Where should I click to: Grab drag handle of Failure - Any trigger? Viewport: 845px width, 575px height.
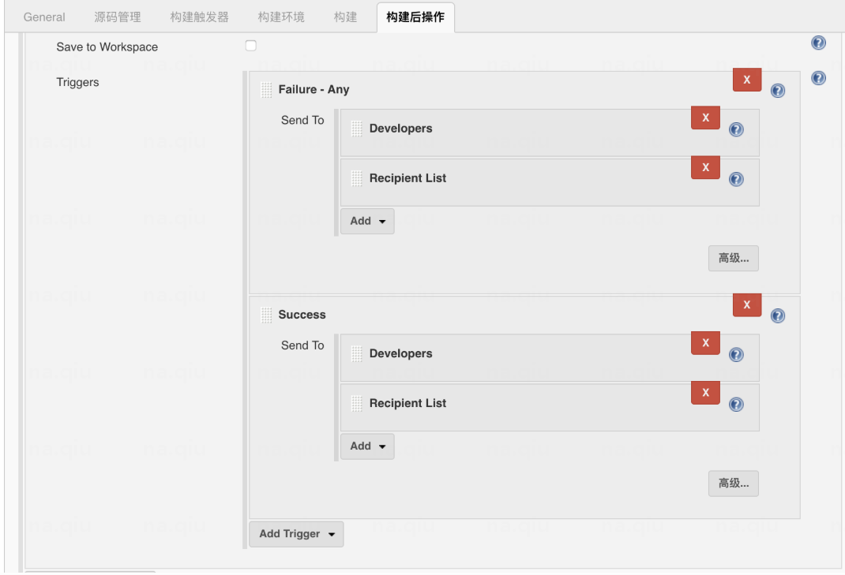click(x=266, y=90)
